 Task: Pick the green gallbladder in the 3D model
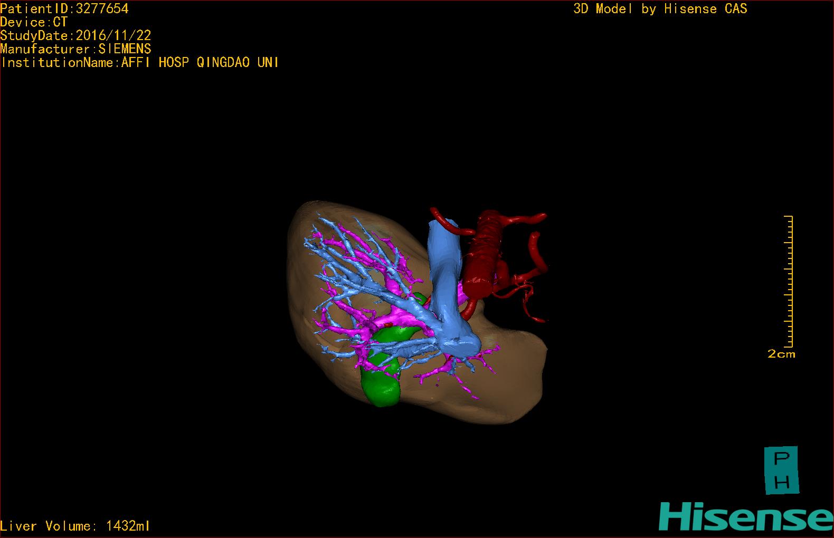click(x=381, y=388)
